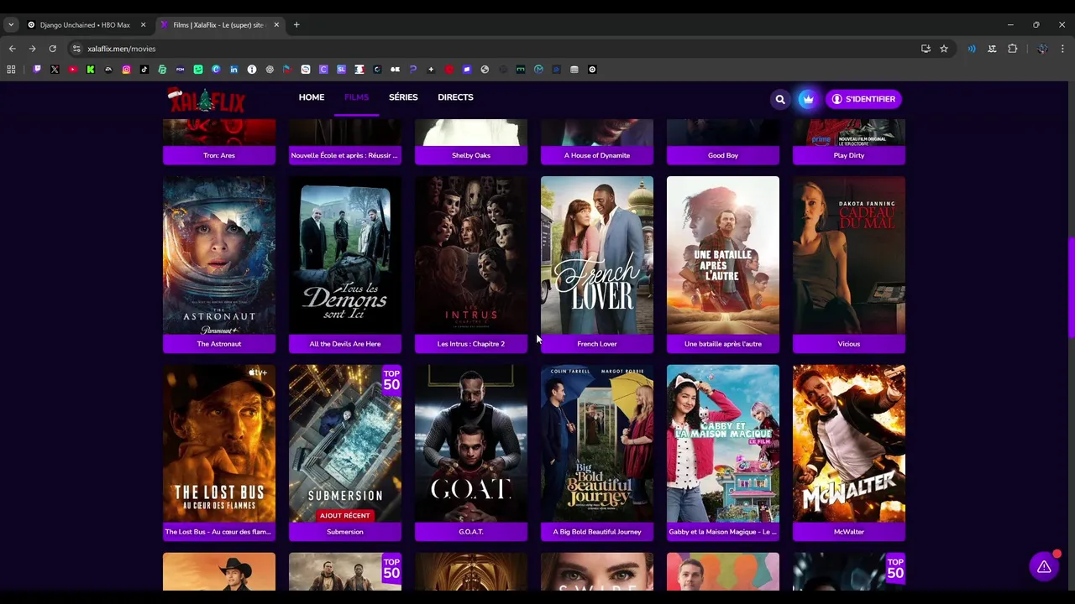Open the Tron: Ares title link
This screenshot has width=1075, height=604.
click(x=219, y=155)
